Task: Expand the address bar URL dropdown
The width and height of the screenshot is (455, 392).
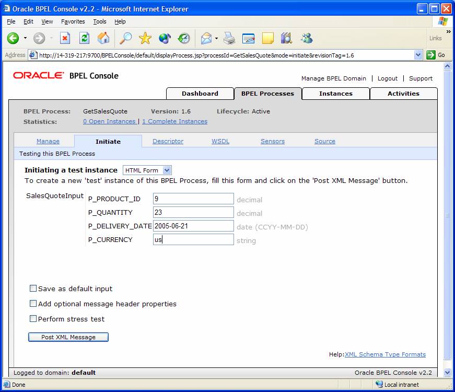Action: [418, 55]
